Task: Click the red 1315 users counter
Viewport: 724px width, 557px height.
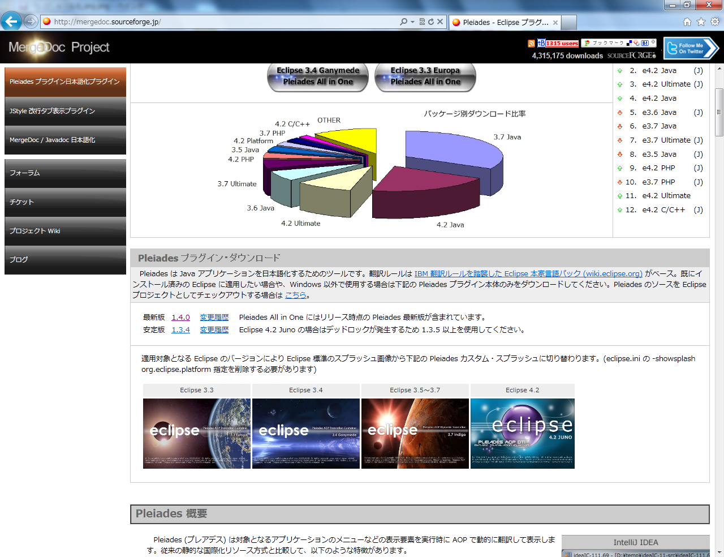Action: coord(562,43)
